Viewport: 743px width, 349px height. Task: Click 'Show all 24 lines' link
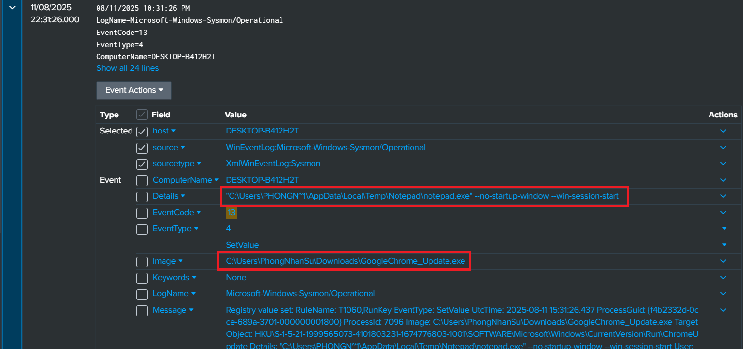127,68
